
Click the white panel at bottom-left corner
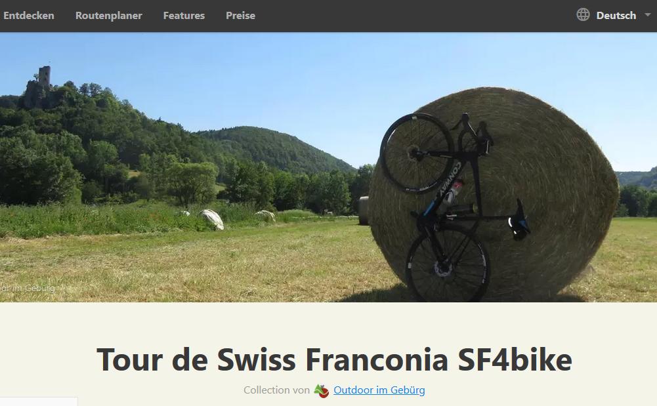click(39, 401)
